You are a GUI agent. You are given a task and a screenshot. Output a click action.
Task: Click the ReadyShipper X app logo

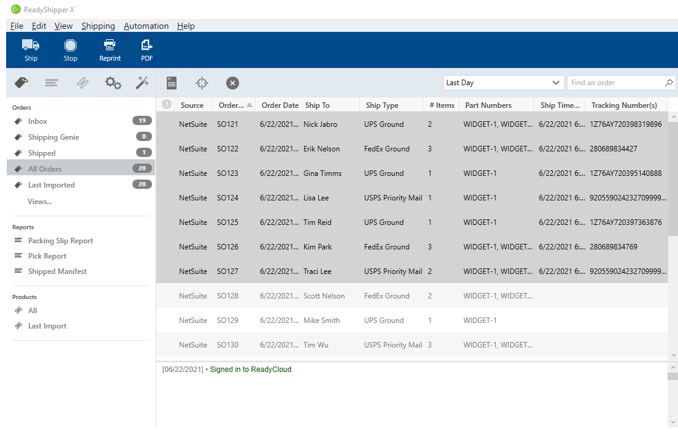point(16,9)
